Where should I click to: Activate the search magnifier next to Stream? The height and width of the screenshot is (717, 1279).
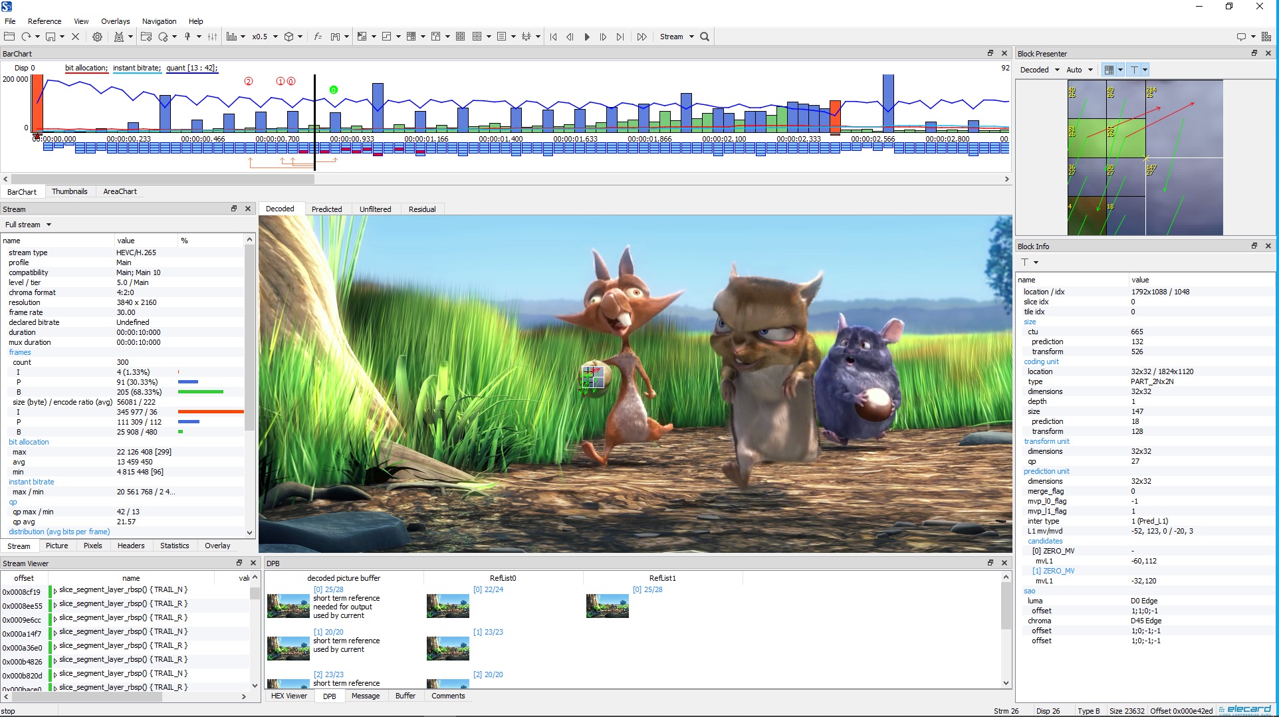pos(705,37)
